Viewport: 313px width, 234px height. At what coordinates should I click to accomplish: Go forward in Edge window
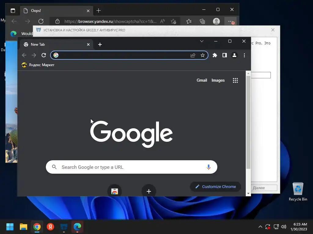coord(28,21)
